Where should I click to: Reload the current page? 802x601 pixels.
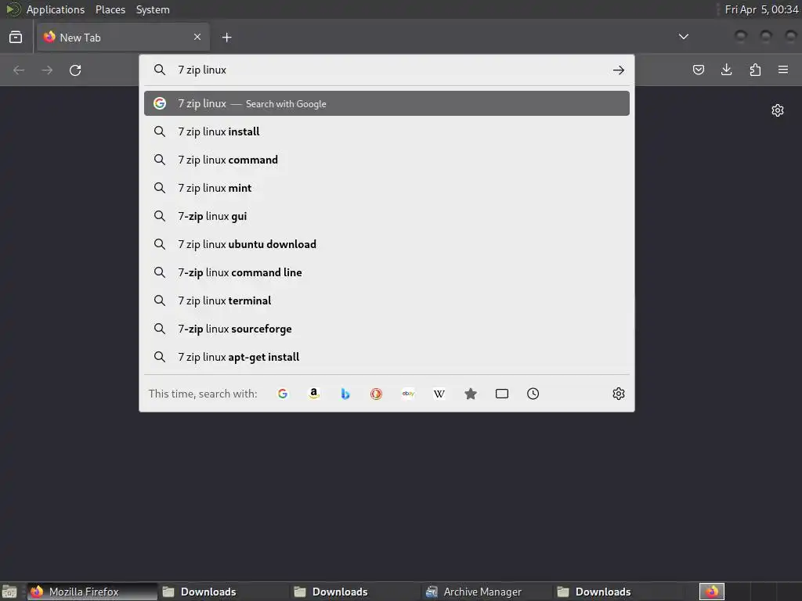pyautogui.click(x=75, y=70)
